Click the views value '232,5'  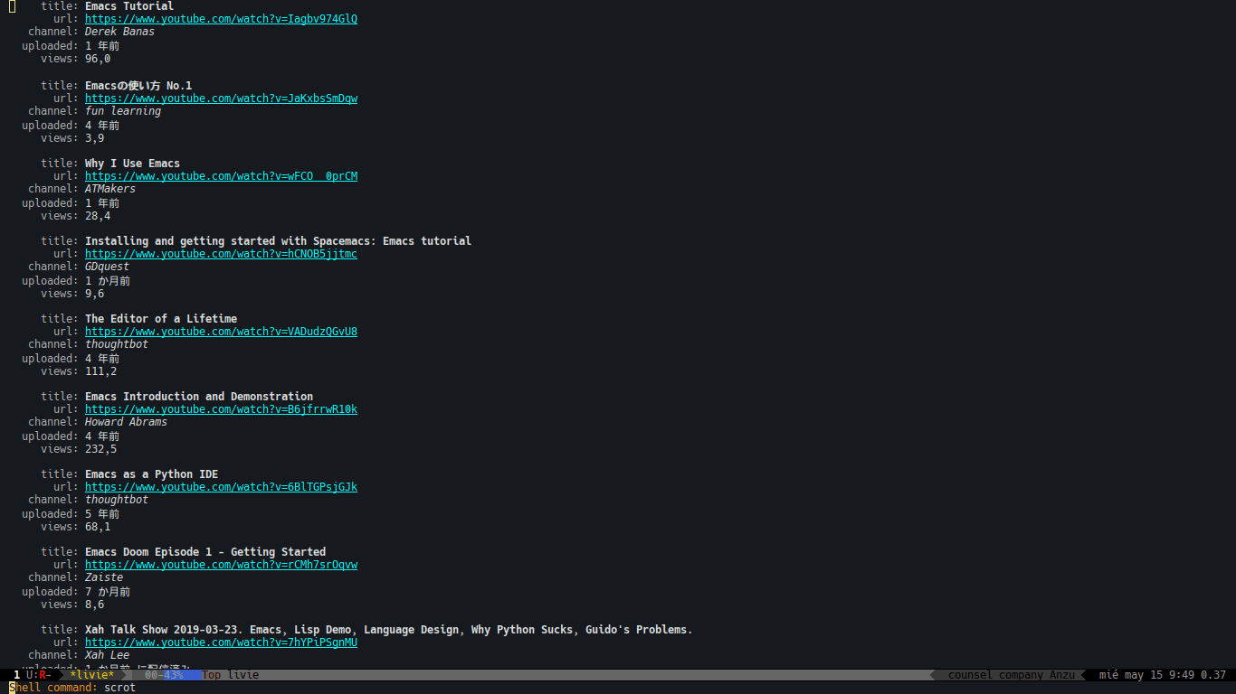100,449
